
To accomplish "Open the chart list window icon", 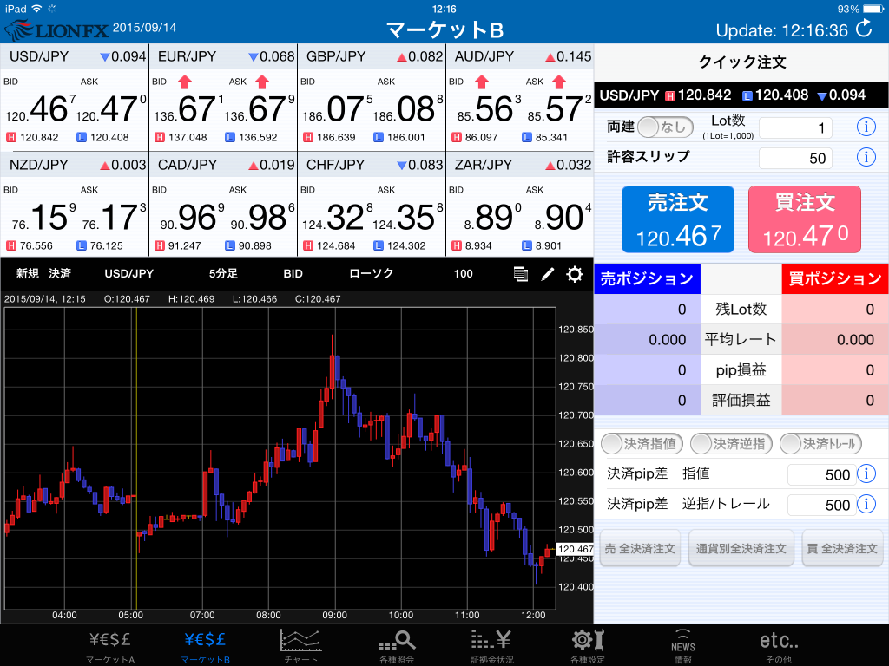I will pyautogui.click(x=521, y=274).
